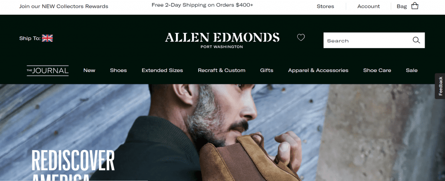The height and width of the screenshot is (181, 445).
Task: Open Apparel & Accessories menu
Action: tap(318, 70)
